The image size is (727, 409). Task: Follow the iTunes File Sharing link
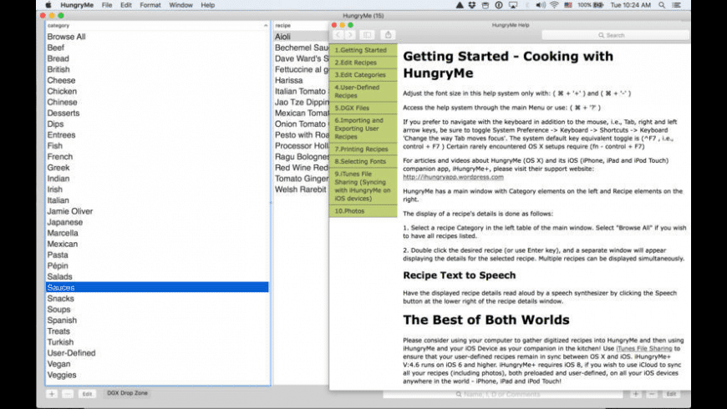(x=643, y=348)
